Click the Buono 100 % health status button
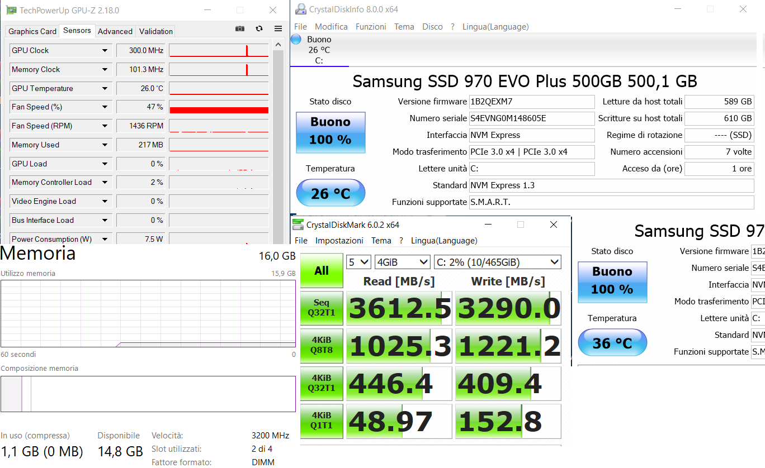This screenshot has height=468, width=765. 330,132
